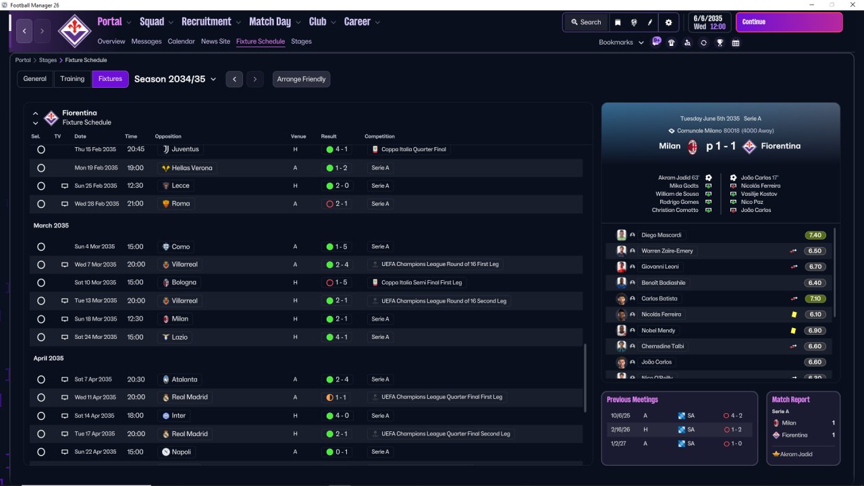Expand the Club menu dropdown
This screenshot has height=486, width=864.
[333, 22]
